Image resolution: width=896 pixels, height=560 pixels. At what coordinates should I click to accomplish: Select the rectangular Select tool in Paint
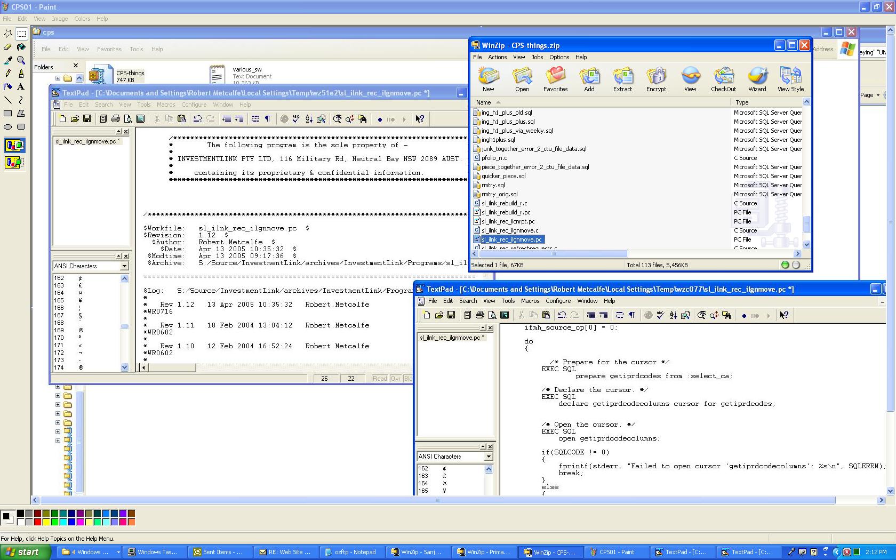[x=21, y=33]
